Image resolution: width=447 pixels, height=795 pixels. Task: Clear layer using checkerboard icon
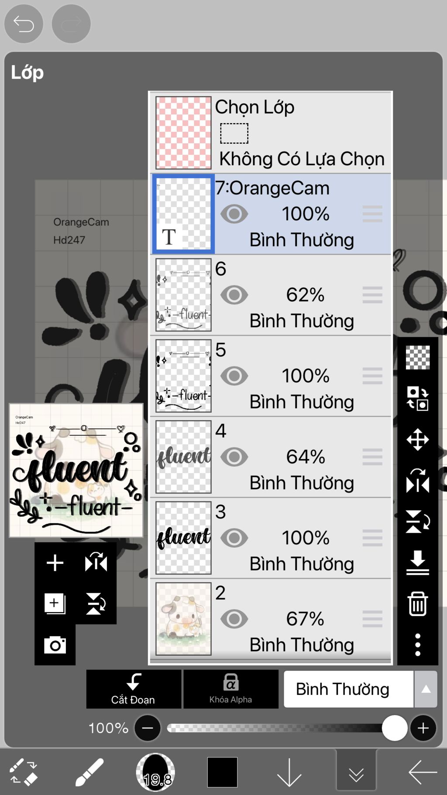tap(418, 357)
